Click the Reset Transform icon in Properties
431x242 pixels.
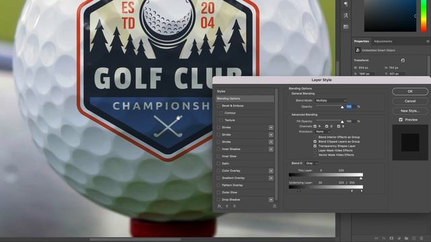[x=403, y=61]
